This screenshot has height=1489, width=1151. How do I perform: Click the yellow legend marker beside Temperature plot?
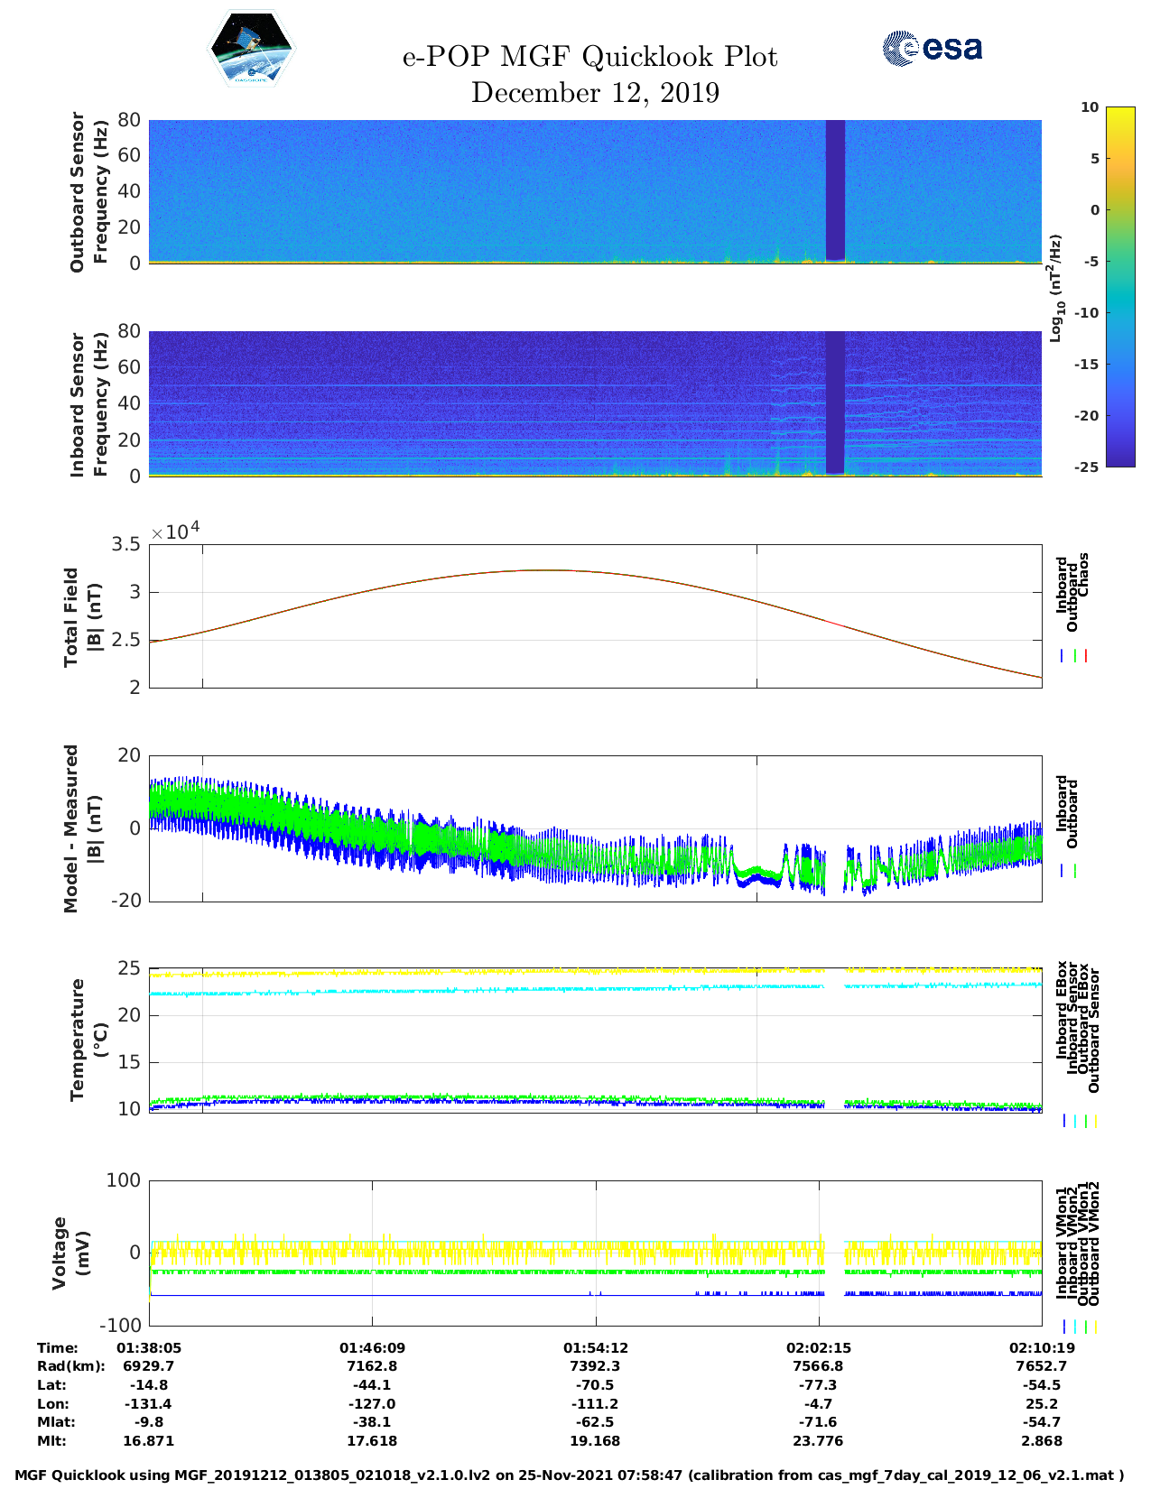pos(1096,1121)
